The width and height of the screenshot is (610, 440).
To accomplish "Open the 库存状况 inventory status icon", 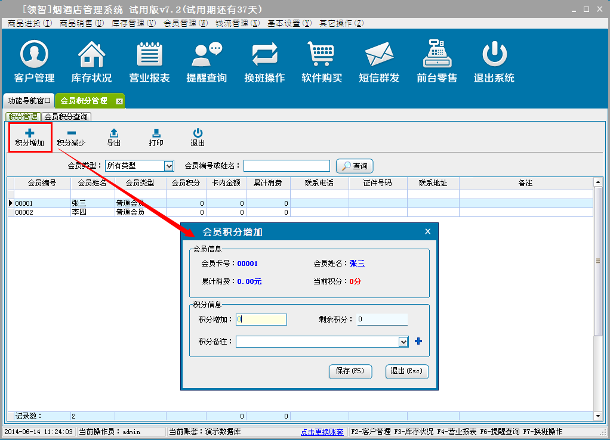I will tap(91, 62).
